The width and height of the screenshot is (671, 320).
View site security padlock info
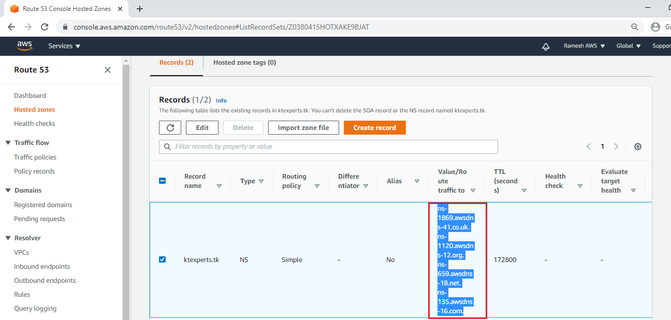[65, 27]
